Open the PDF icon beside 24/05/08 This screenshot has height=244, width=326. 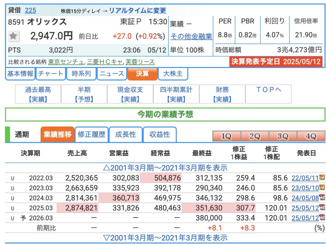tap(322, 198)
